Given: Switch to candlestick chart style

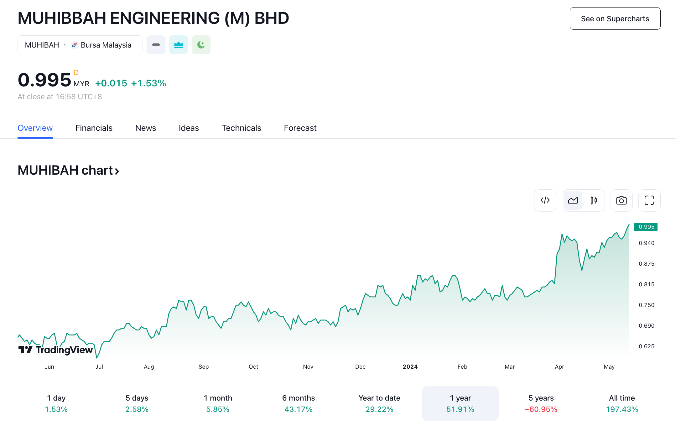Looking at the screenshot, I should [x=594, y=200].
